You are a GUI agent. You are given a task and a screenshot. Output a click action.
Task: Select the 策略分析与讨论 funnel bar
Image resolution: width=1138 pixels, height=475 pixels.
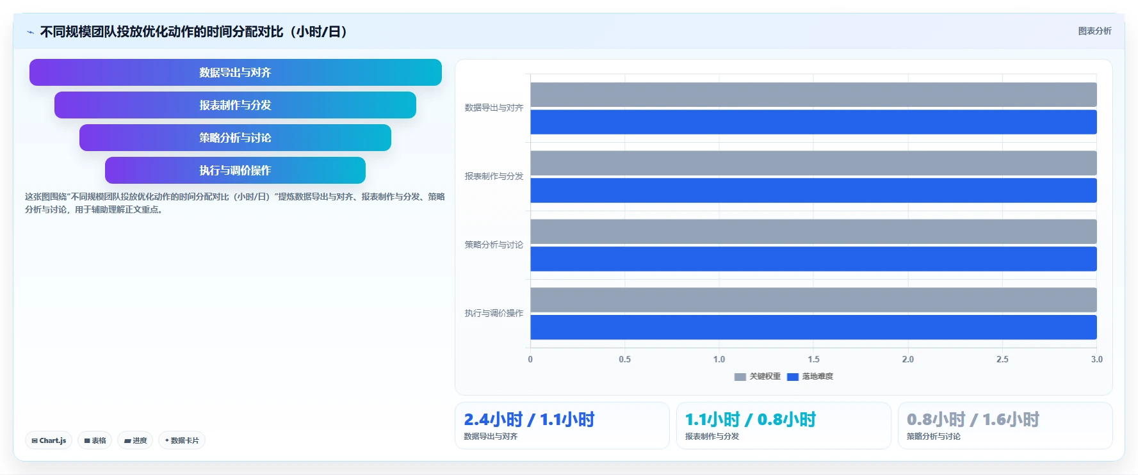pos(235,138)
